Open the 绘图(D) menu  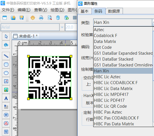[57, 10]
